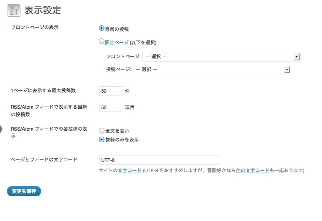Open the フロントページ dropdown
322x221 pixels.
point(222,57)
